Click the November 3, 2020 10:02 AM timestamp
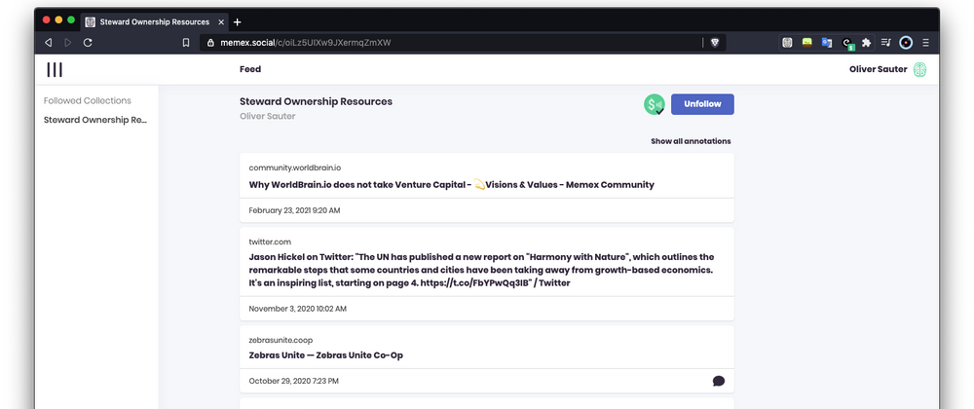974x409 pixels. click(x=297, y=309)
